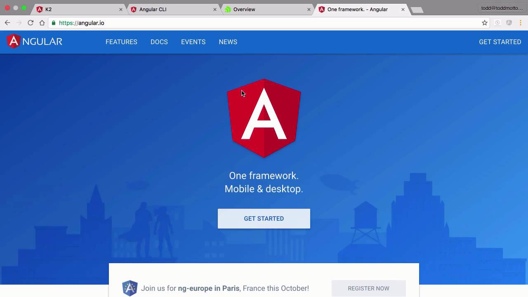Screen dimensions: 528x297
Task: Click the Angular shield extension icon in toolbar
Action: (x=509, y=23)
